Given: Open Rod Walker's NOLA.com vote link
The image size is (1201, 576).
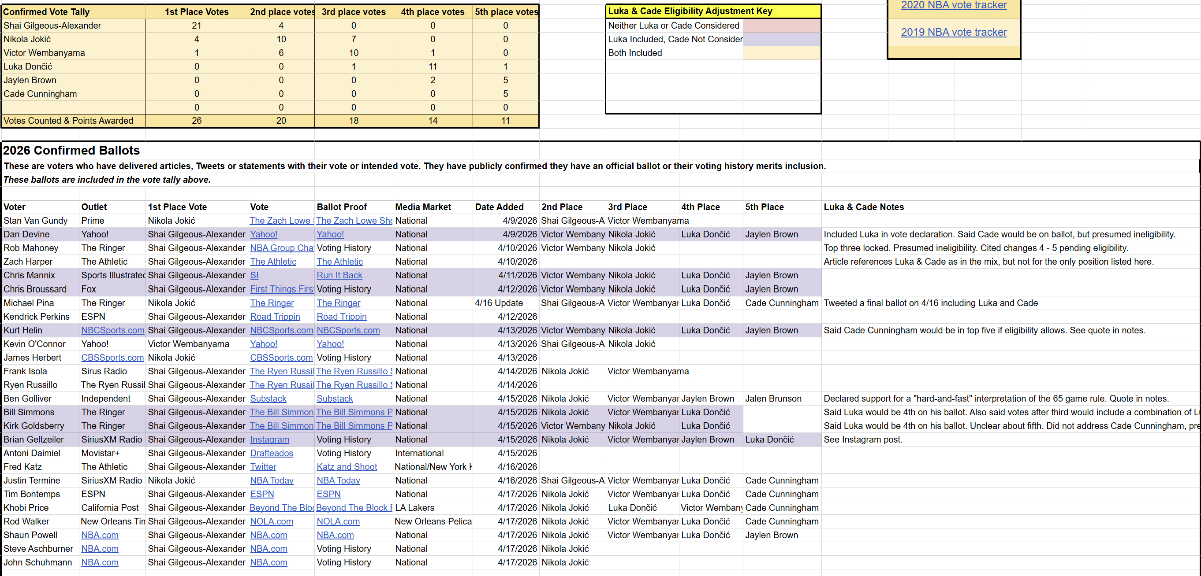Looking at the screenshot, I should tap(271, 521).
